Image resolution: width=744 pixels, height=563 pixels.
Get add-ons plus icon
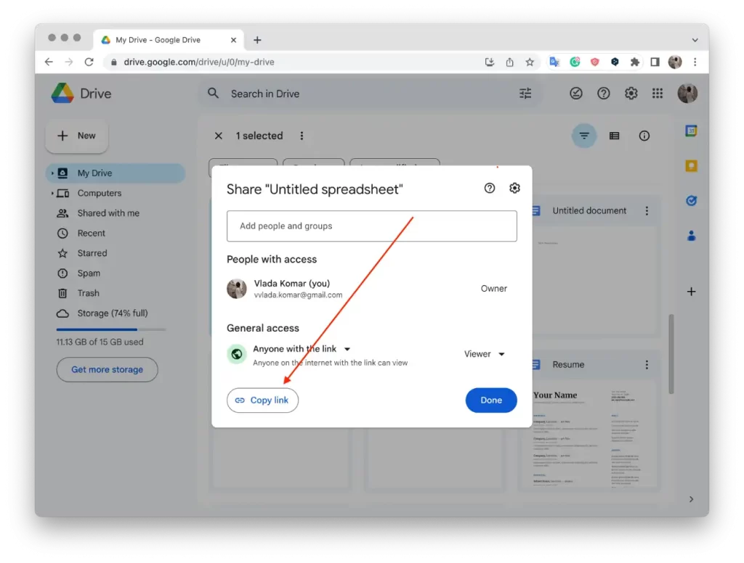click(x=692, y=292)
